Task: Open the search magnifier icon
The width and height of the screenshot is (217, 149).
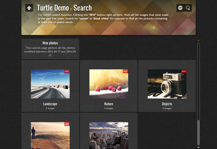Action: (188, 8)
